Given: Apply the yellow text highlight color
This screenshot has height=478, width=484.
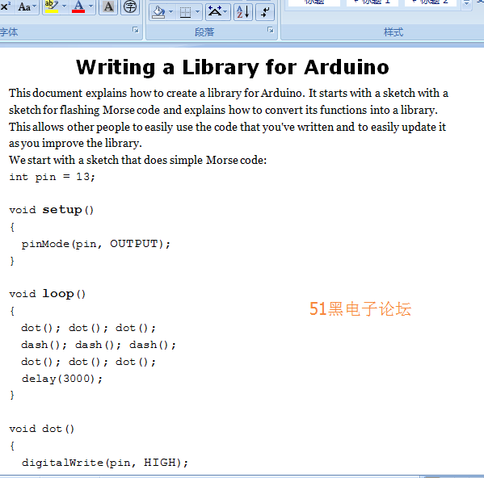Looking at the screenshot, I should pyautogui.click(x=51, y=6).
